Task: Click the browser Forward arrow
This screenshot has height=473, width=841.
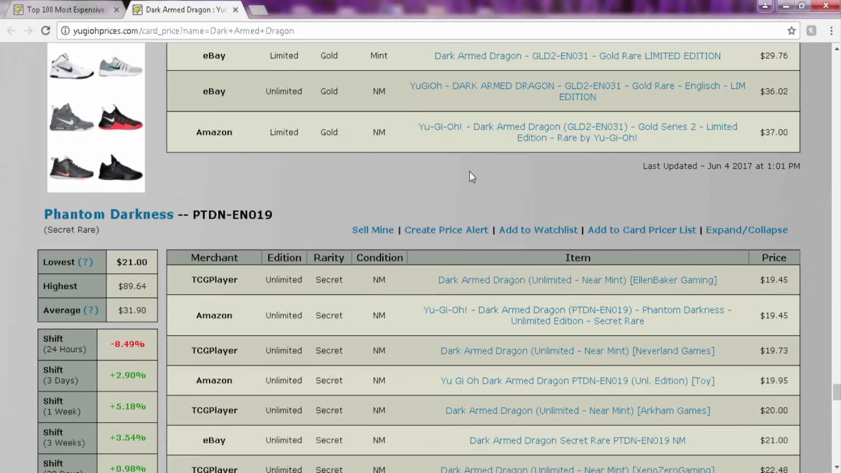Action: pyautogui.click(x=28, y=31)
